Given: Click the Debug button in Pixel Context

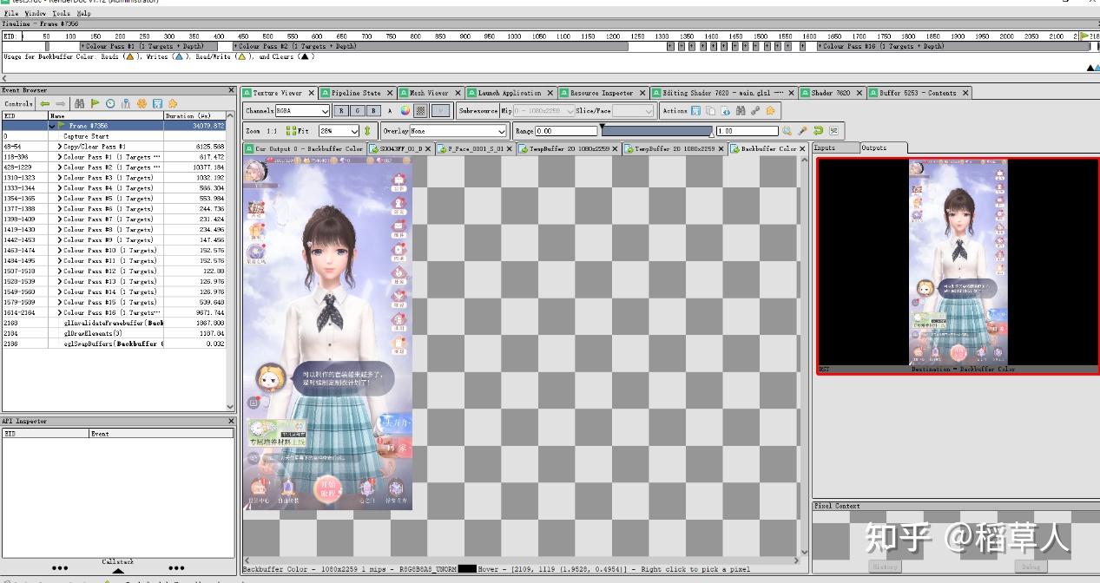Looking at the screenshot, I should pos(1031,567).
